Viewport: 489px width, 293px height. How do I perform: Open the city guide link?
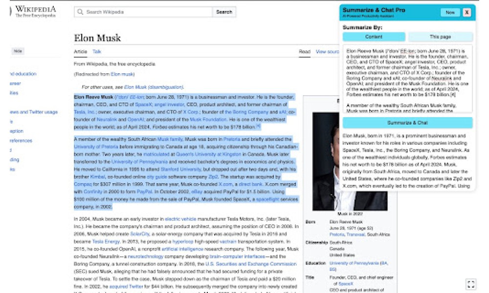click(x=157, y=177)
